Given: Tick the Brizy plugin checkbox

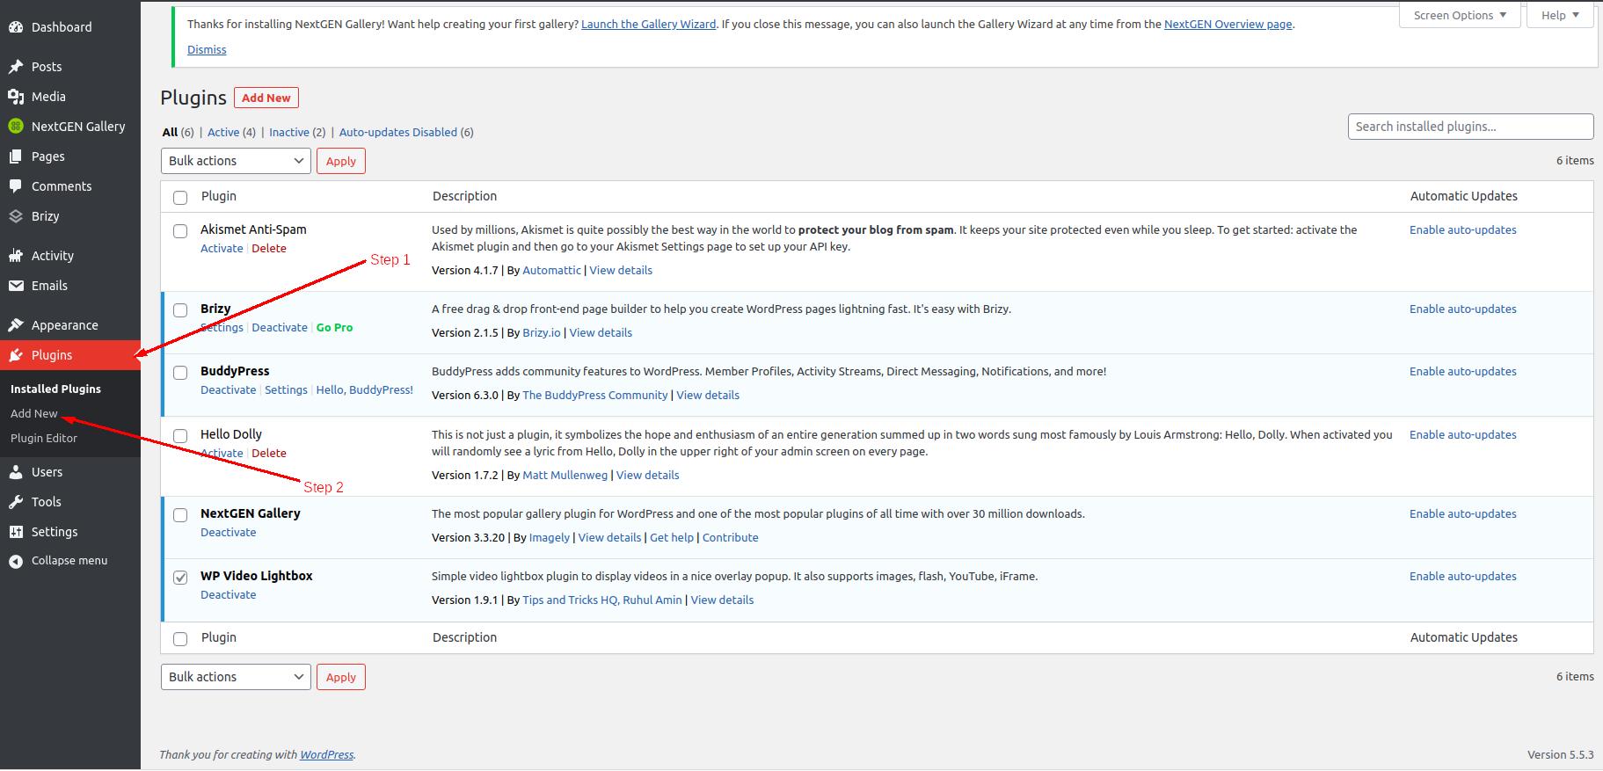Looking at the screenshot, I should 180,310.
